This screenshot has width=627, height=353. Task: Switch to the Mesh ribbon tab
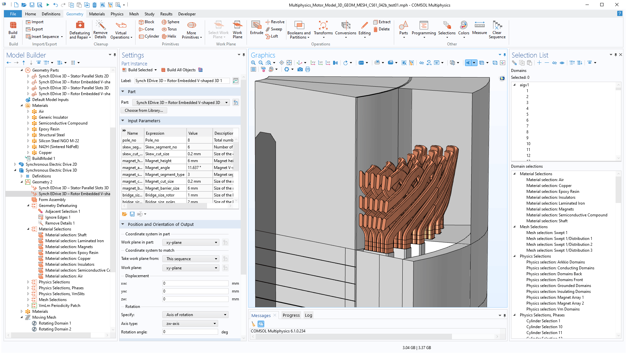[x=134, y=14]
